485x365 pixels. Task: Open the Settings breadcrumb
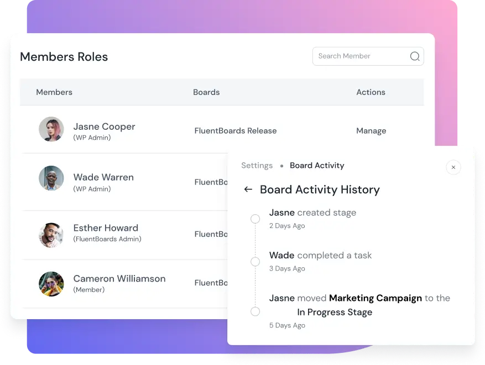tap(257, 166)
